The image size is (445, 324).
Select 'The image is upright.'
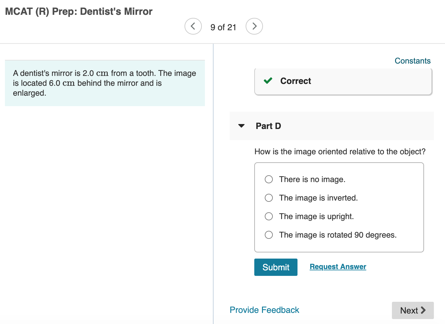pyautogui.click(x=268, y=216)
